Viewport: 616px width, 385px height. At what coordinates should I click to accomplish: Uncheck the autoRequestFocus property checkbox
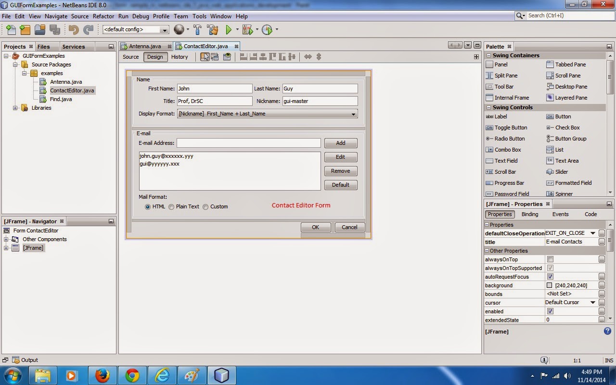pyautogui.click(x=550, y=277)
